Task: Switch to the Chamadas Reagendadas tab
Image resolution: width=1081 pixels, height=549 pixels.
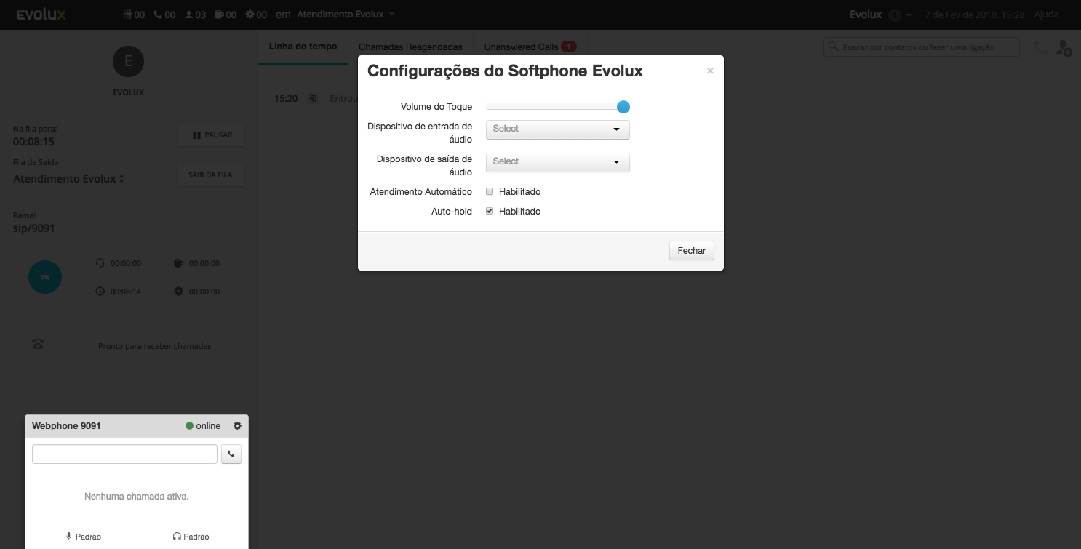Action: [x=410, y=47]
